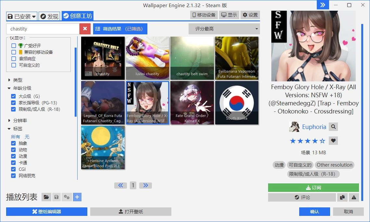370x222 pixels.
Task: Launch the 壁纸编辑器
Action: pyautogui.click(x=47, y=212)
